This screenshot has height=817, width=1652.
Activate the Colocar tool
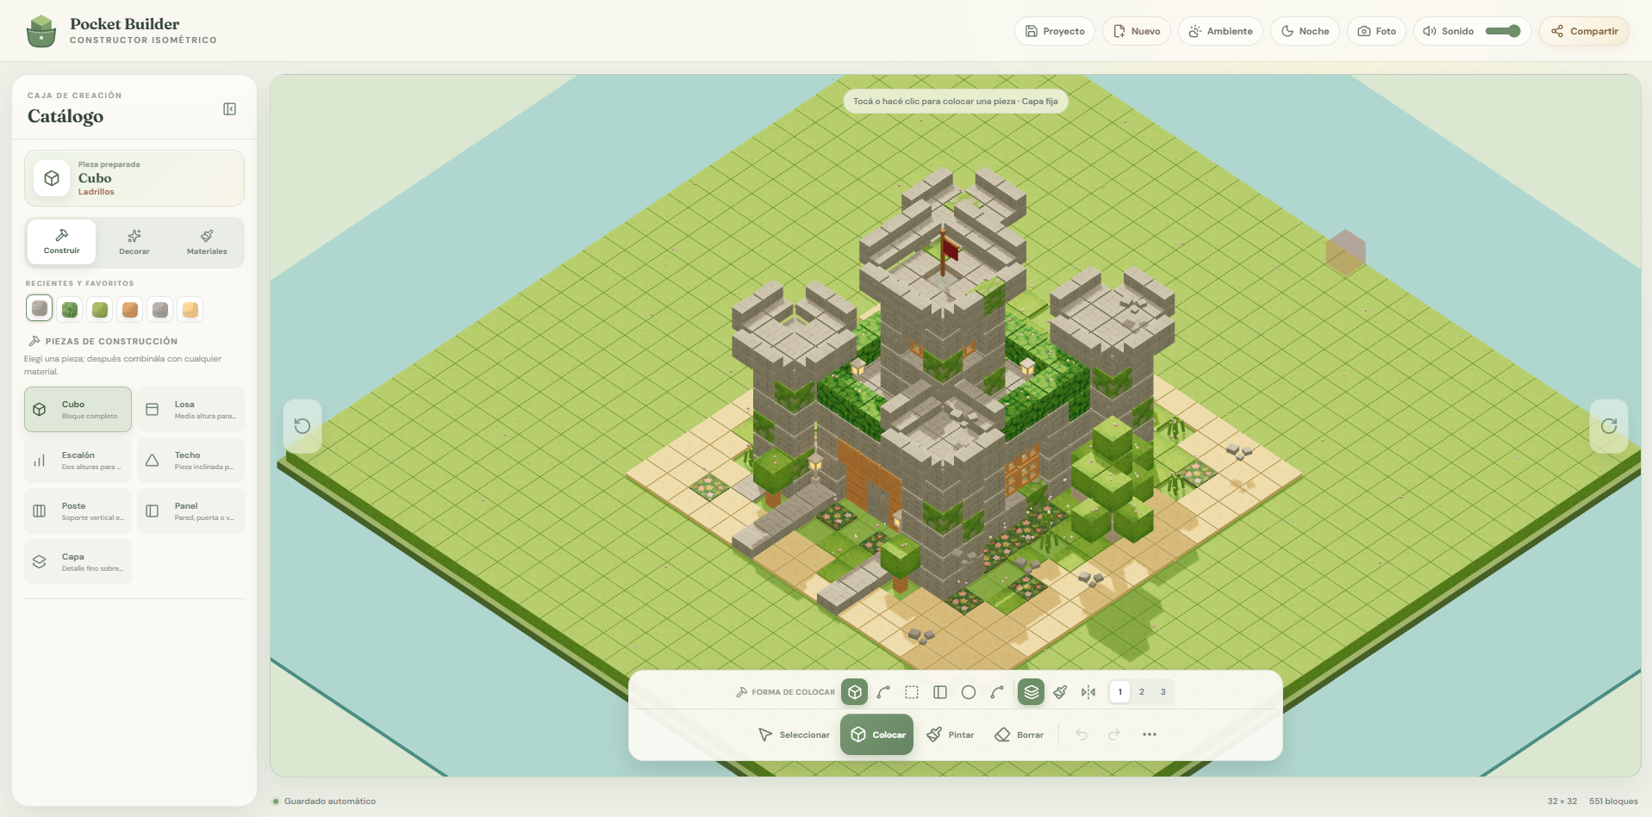click(877, 734)
